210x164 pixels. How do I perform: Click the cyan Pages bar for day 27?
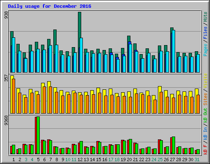[x=173, y=51]
